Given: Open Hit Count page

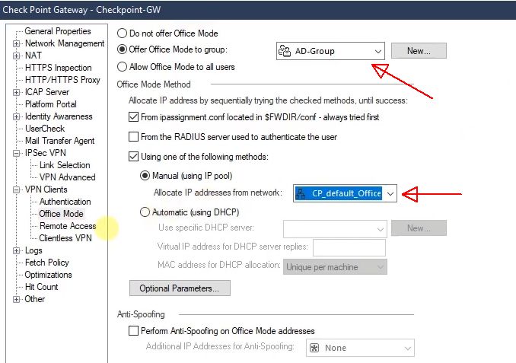Looking at the screenshot, I should click(41, 287).
